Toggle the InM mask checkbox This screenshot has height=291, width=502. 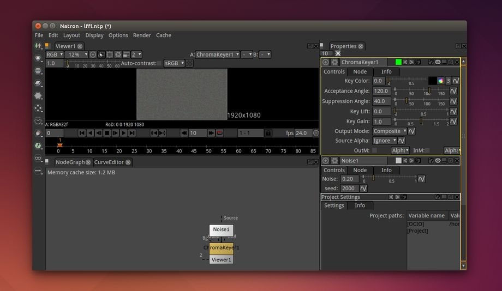tap(427, 150)
